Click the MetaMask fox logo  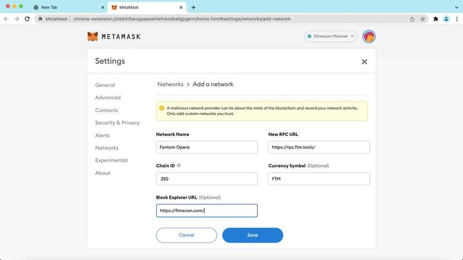point(93,36)
